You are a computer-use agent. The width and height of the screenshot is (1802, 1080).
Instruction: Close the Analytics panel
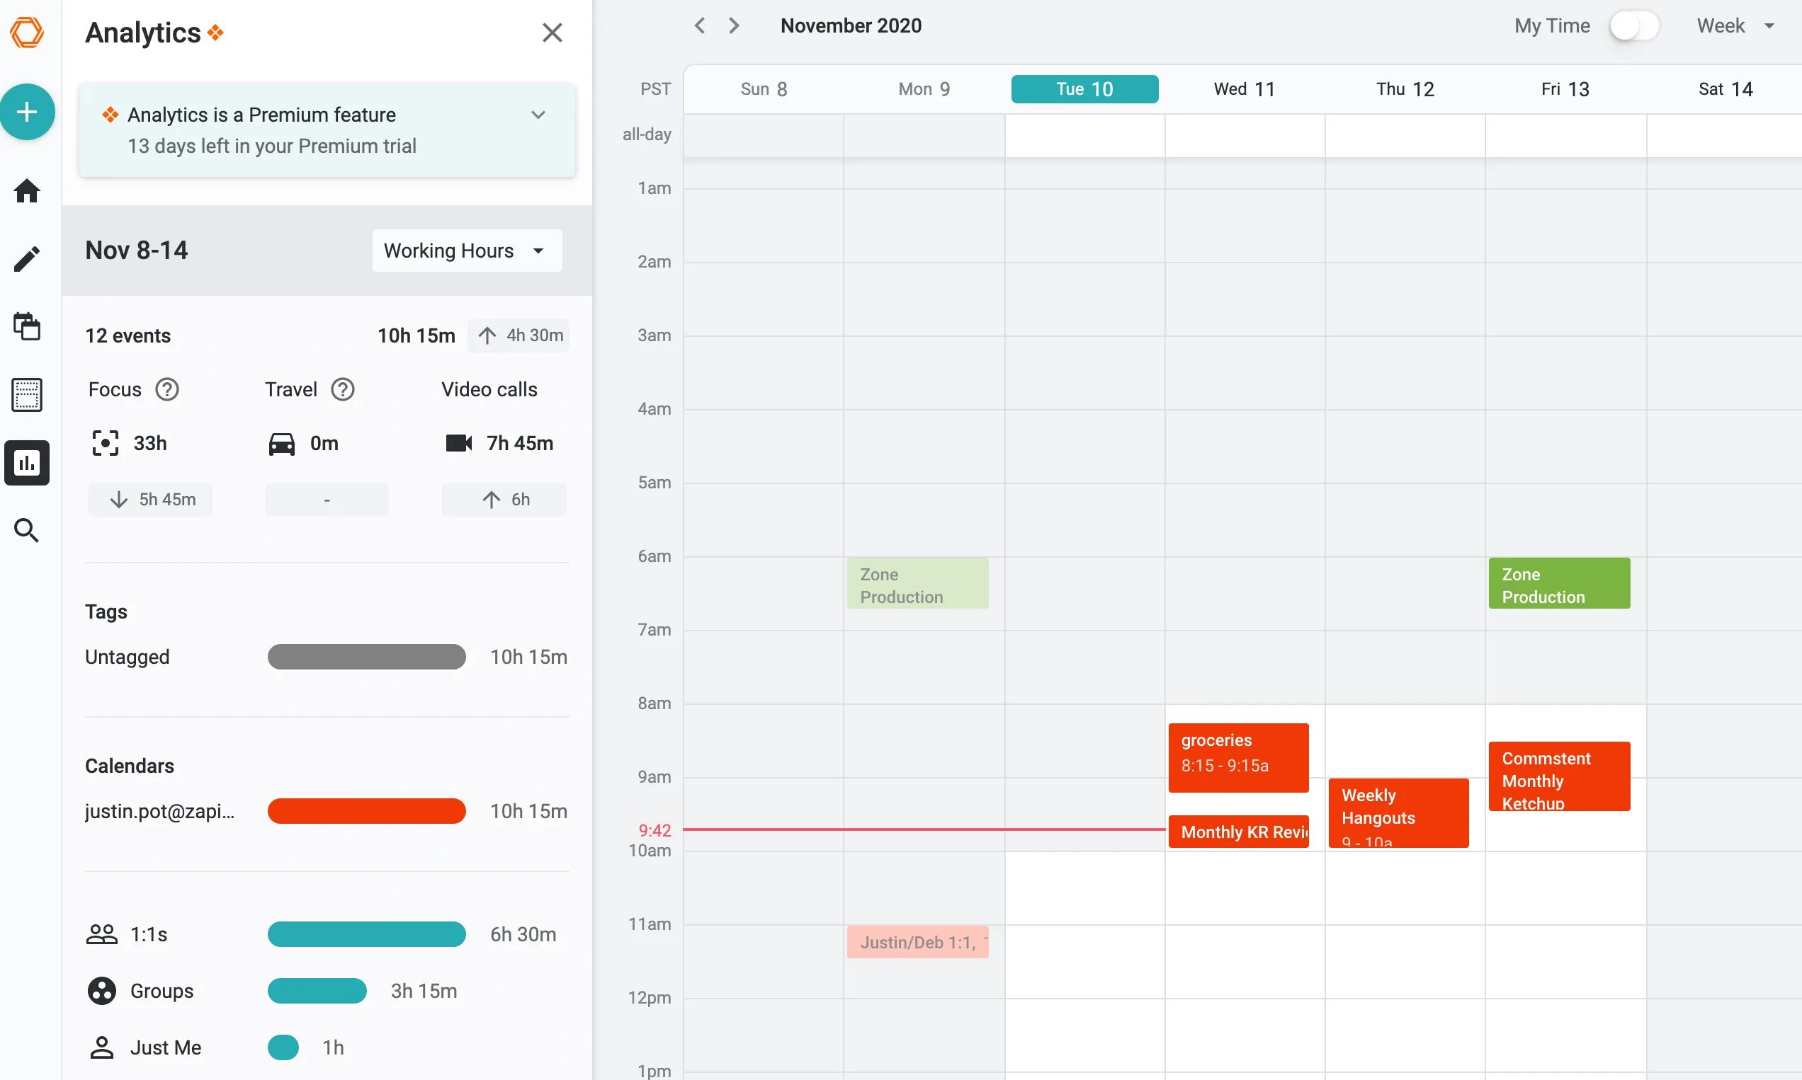pos(552,33)
